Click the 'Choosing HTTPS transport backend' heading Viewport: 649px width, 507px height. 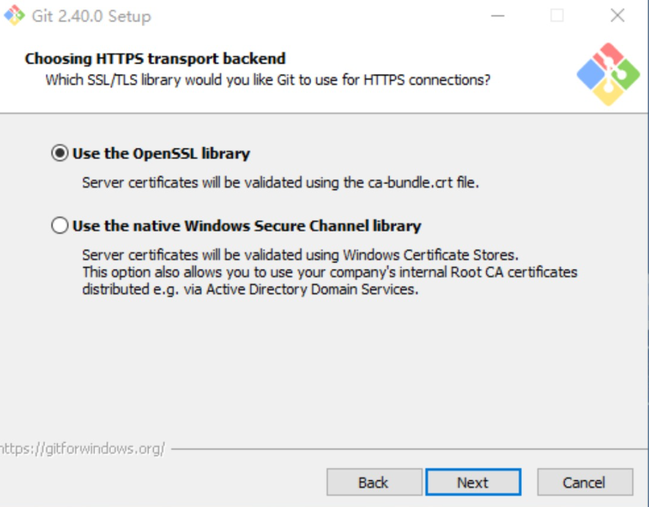[155, 58]
